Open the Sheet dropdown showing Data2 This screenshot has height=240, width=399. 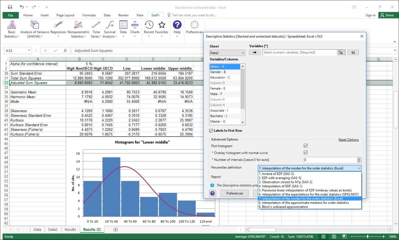click(228, 53)
